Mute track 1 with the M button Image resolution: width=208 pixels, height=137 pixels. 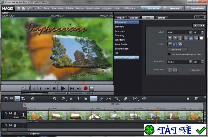(10, 113)
